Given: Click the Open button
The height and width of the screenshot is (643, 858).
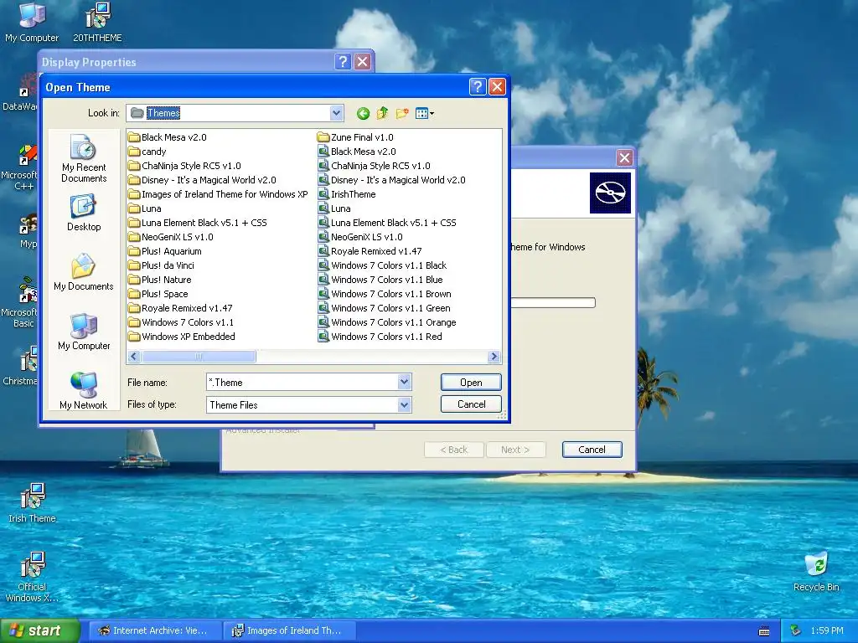Looking at the screenshot, I should (471, 382).
